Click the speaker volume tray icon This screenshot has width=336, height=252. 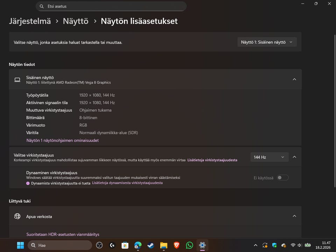click(300, 245)
